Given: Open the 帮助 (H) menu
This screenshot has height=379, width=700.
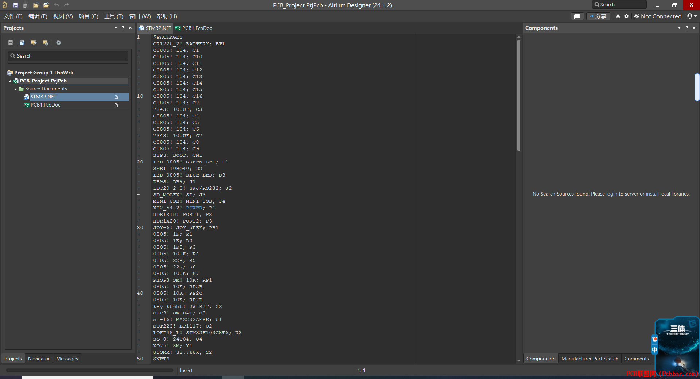Looking at the screenshot, I should pyautogui.click(x=167, y=16).
